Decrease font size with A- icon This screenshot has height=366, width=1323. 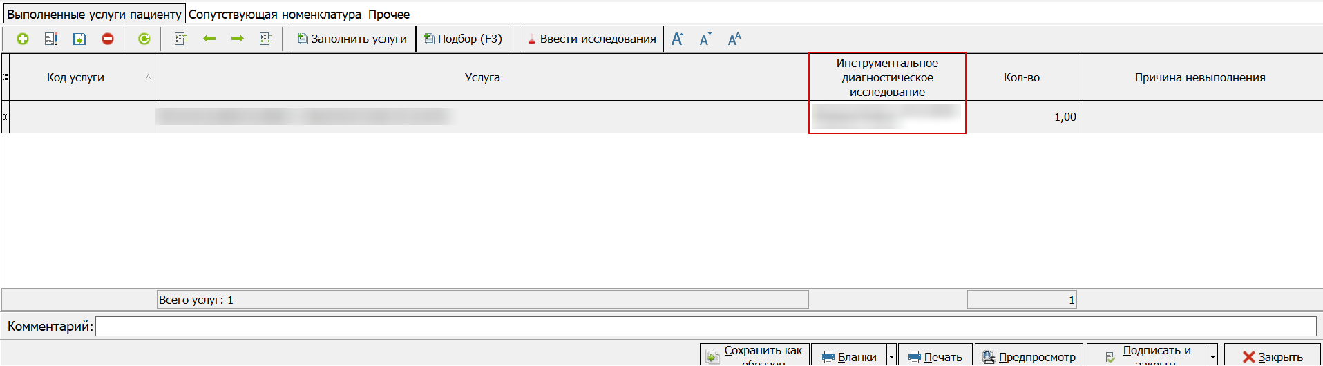705,39
